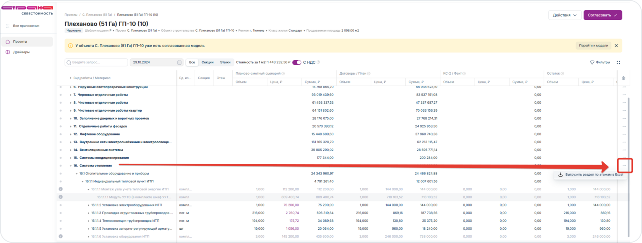
Task: Expand 16.1.1.4 Теплоизоляция трубопроводов ИТП
Action: [89, 221]
